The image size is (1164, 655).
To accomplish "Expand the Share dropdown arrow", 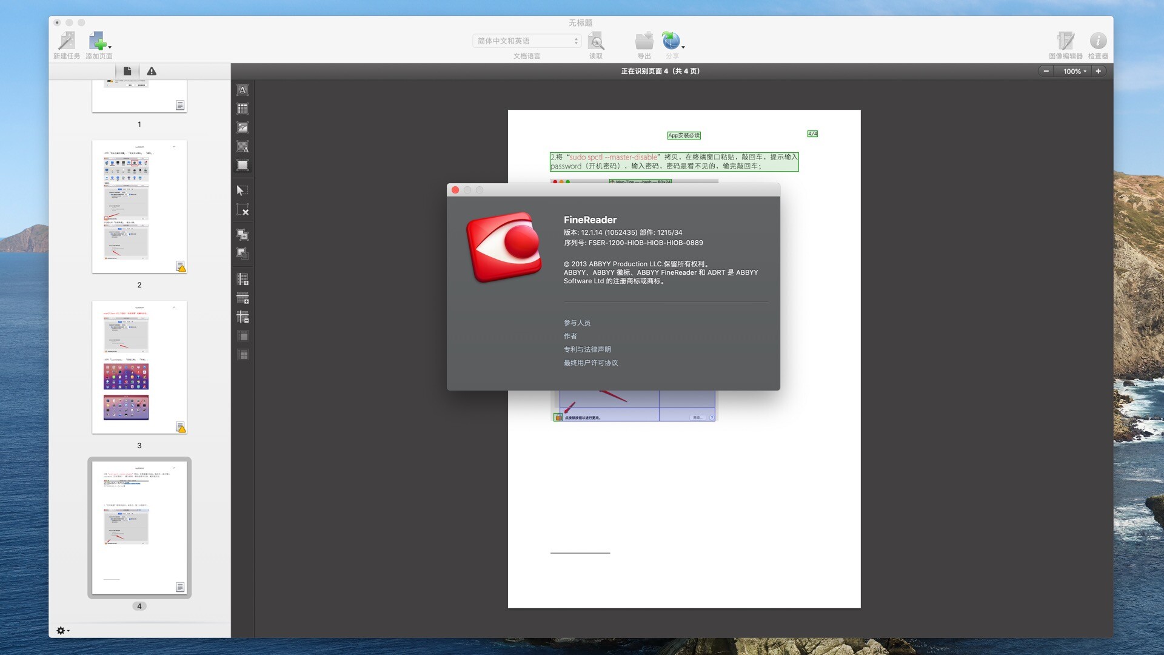I will 683,47.
